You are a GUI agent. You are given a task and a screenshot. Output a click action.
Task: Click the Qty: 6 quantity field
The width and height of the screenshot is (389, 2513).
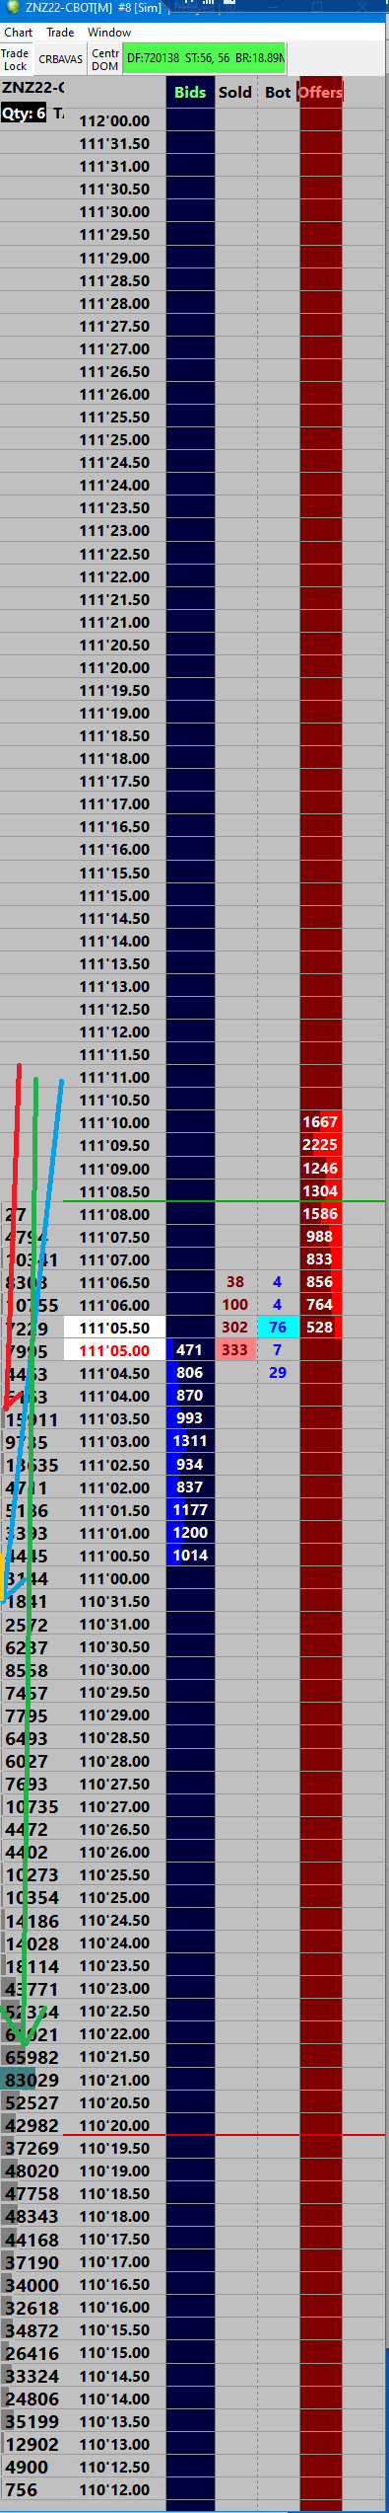[24, 114]
